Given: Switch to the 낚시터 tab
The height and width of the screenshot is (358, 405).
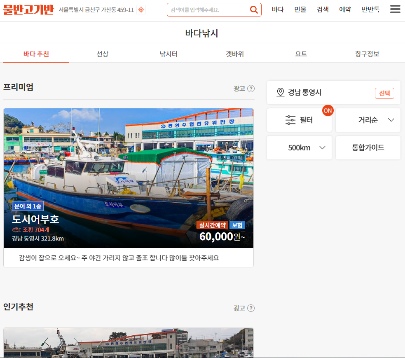Looking at the screenshot, I should pyautogui.click(x=169, y=54).
